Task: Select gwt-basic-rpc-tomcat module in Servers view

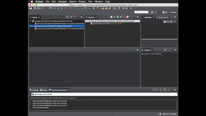Action: 101,24
